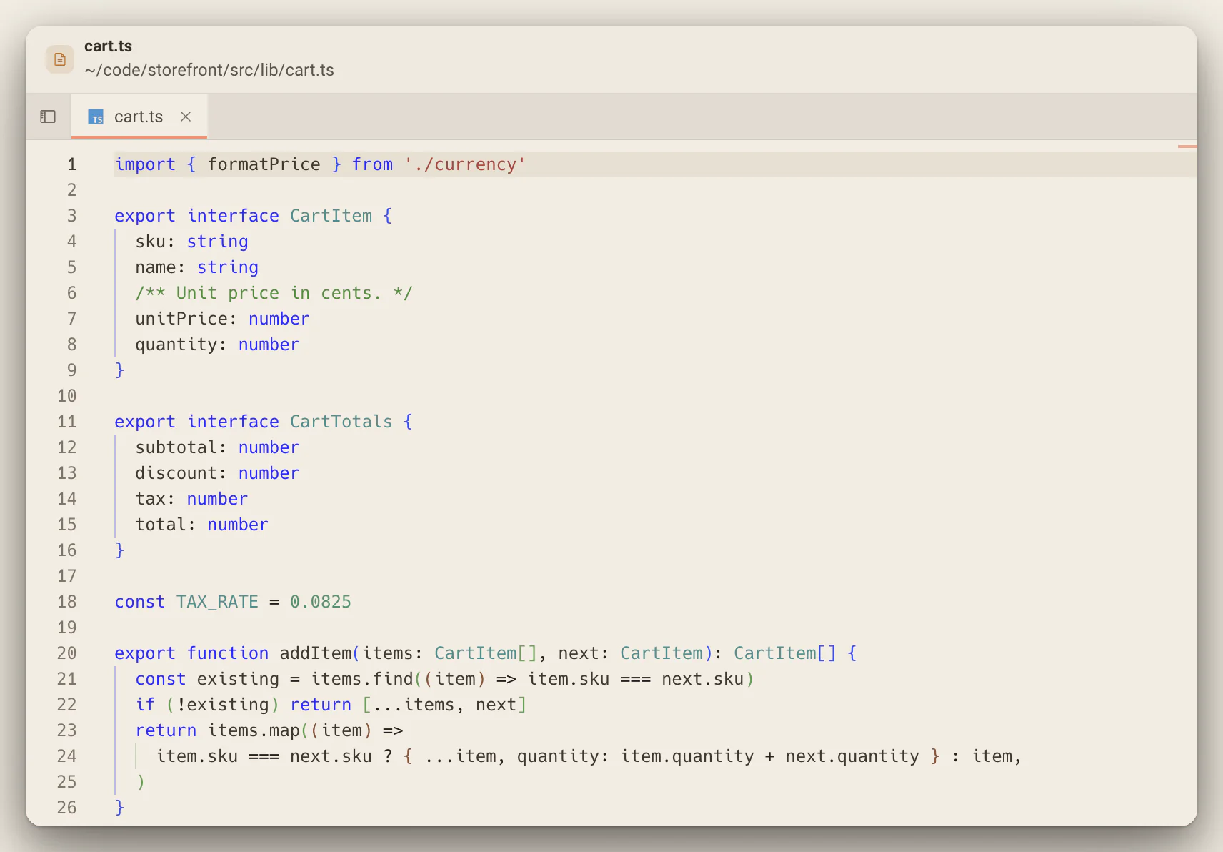Click line number 1 in the gutter
This screenshot has width=1223, height=852.
click(71, 164)
